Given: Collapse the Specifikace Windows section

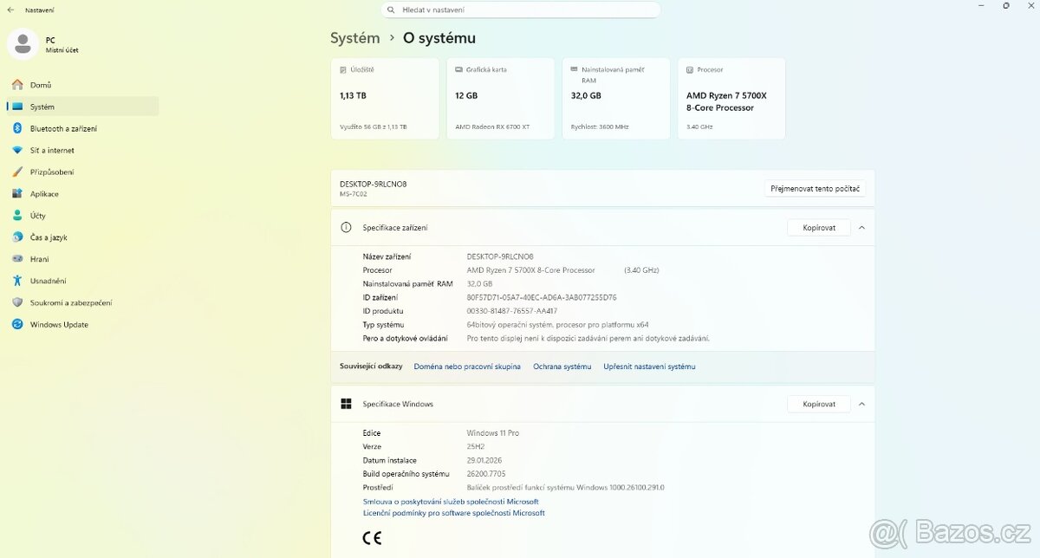Looking at the screenshot, I should point(861,404).
